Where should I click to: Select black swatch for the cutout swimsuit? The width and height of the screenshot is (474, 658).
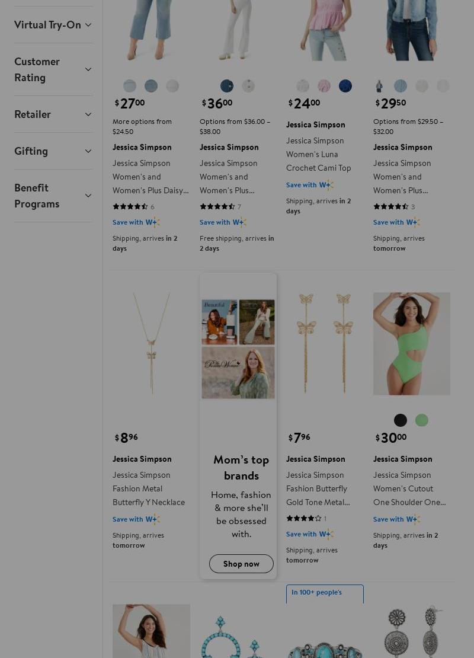(x=401, y=420)
